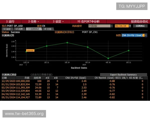Click the 4月 30 lowest data point marker
Screen dimensions: 150x120
(108, 58)
